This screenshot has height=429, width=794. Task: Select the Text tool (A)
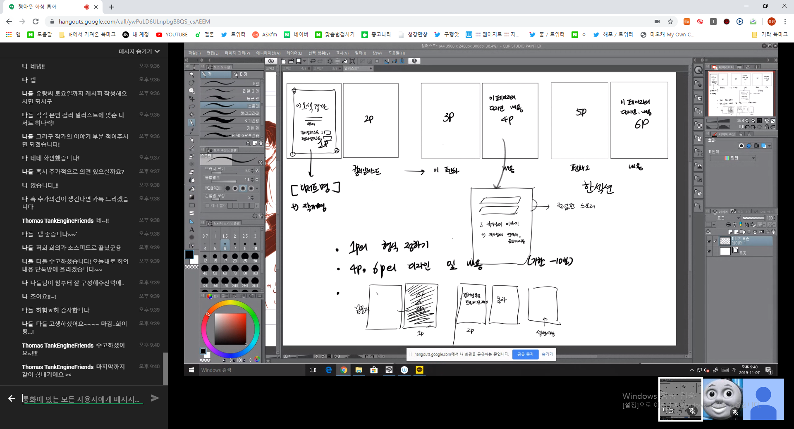click(x=191, y=230)
